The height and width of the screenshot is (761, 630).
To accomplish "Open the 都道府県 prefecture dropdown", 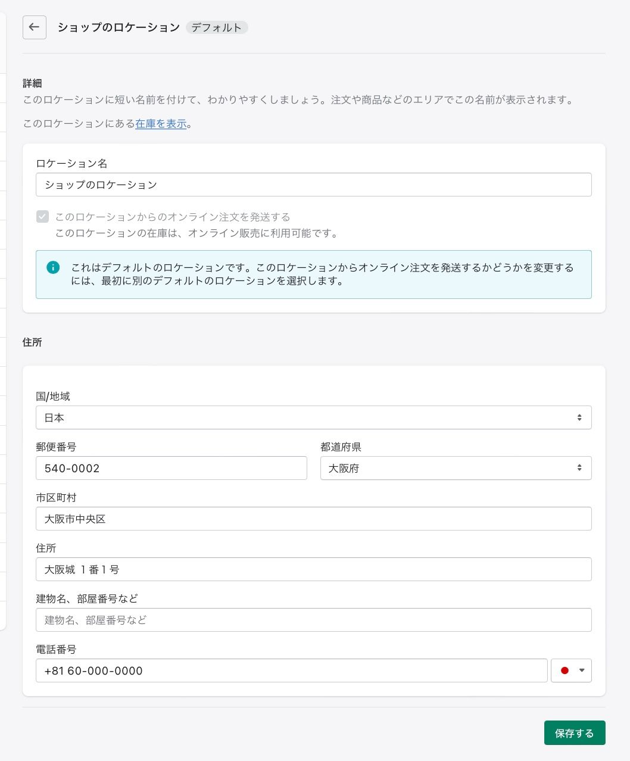I will coord(456,468).
